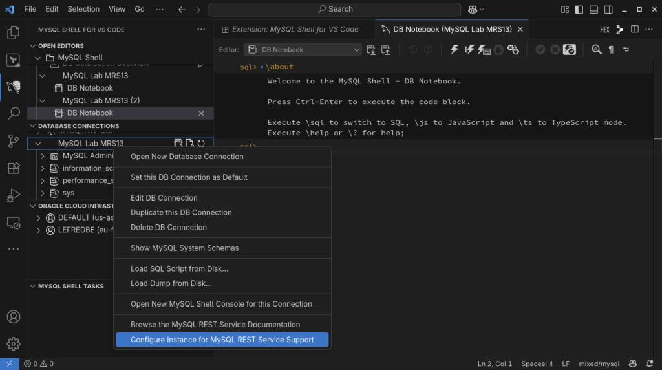662x370 pixels.
Task: Open the Editor DB Notebook dropdown
Action: click(x=303, y=50)
